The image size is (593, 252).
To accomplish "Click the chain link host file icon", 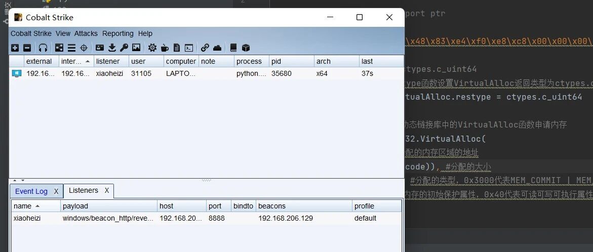I will 205,48.
